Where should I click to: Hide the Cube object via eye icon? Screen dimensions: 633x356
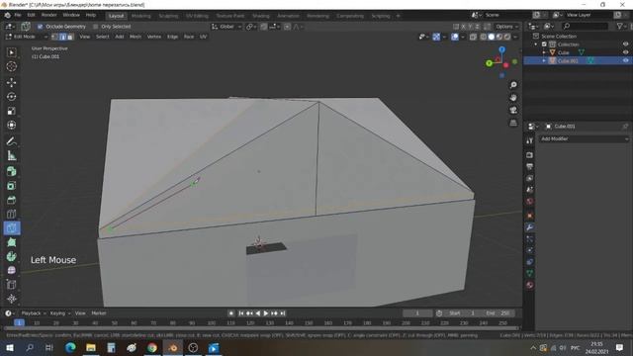pos(625,52)
